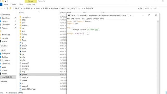The width and height of the screenshot is (167, 94).
Task: Select the fhg Python file icon
Action: point(20,72)
